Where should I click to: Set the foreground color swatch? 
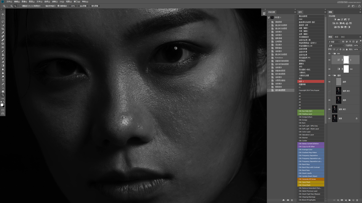pyautogui.click(x=2, y=105)
